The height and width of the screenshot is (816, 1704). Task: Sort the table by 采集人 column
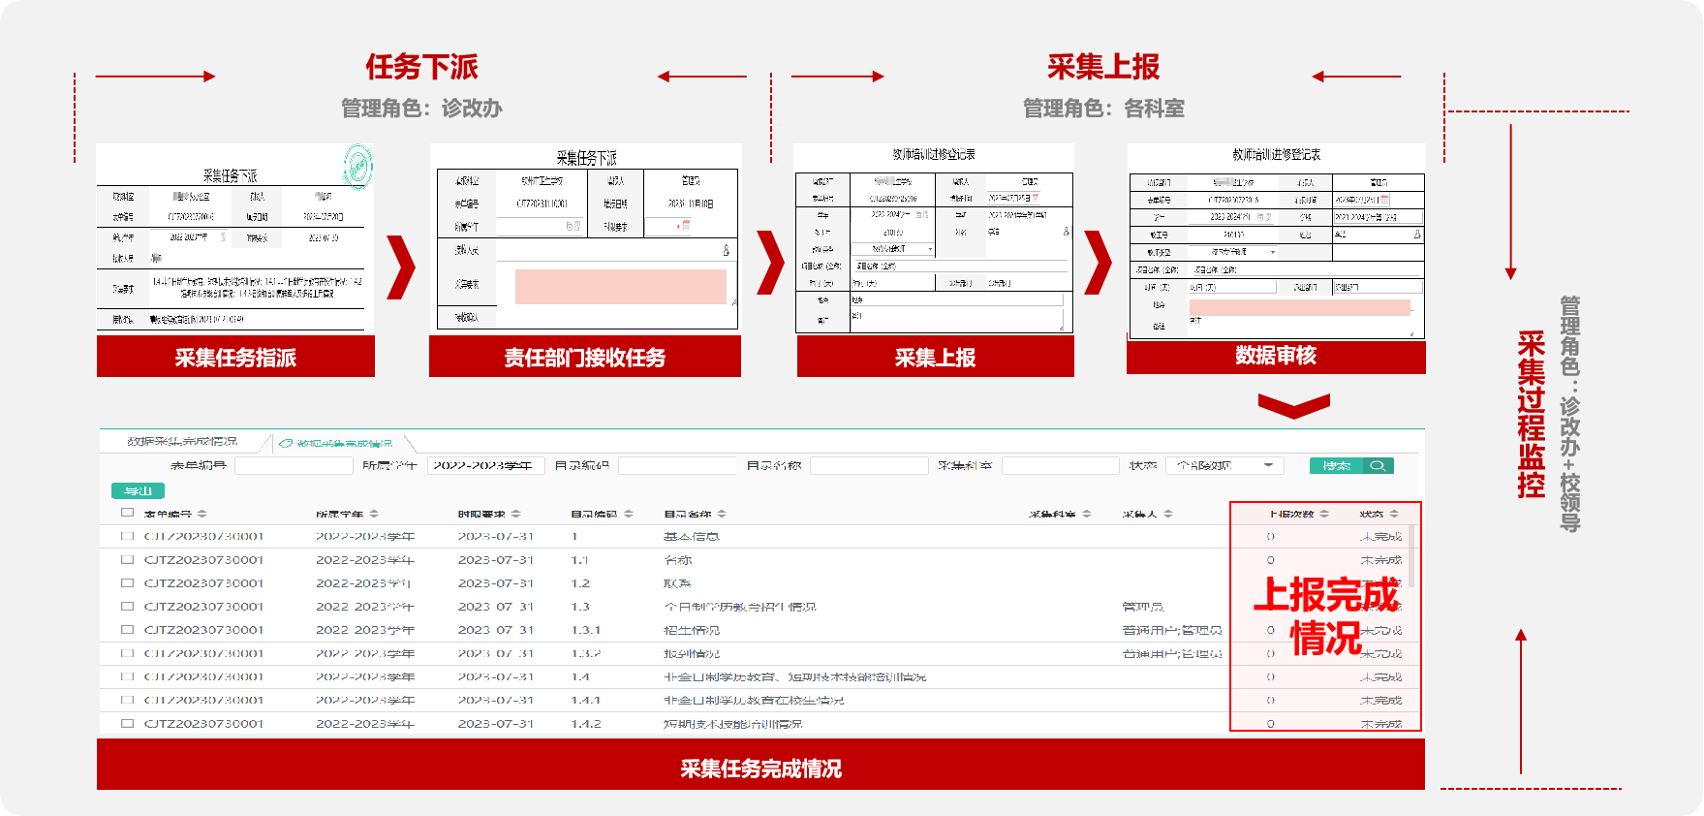pos(1168,514)
